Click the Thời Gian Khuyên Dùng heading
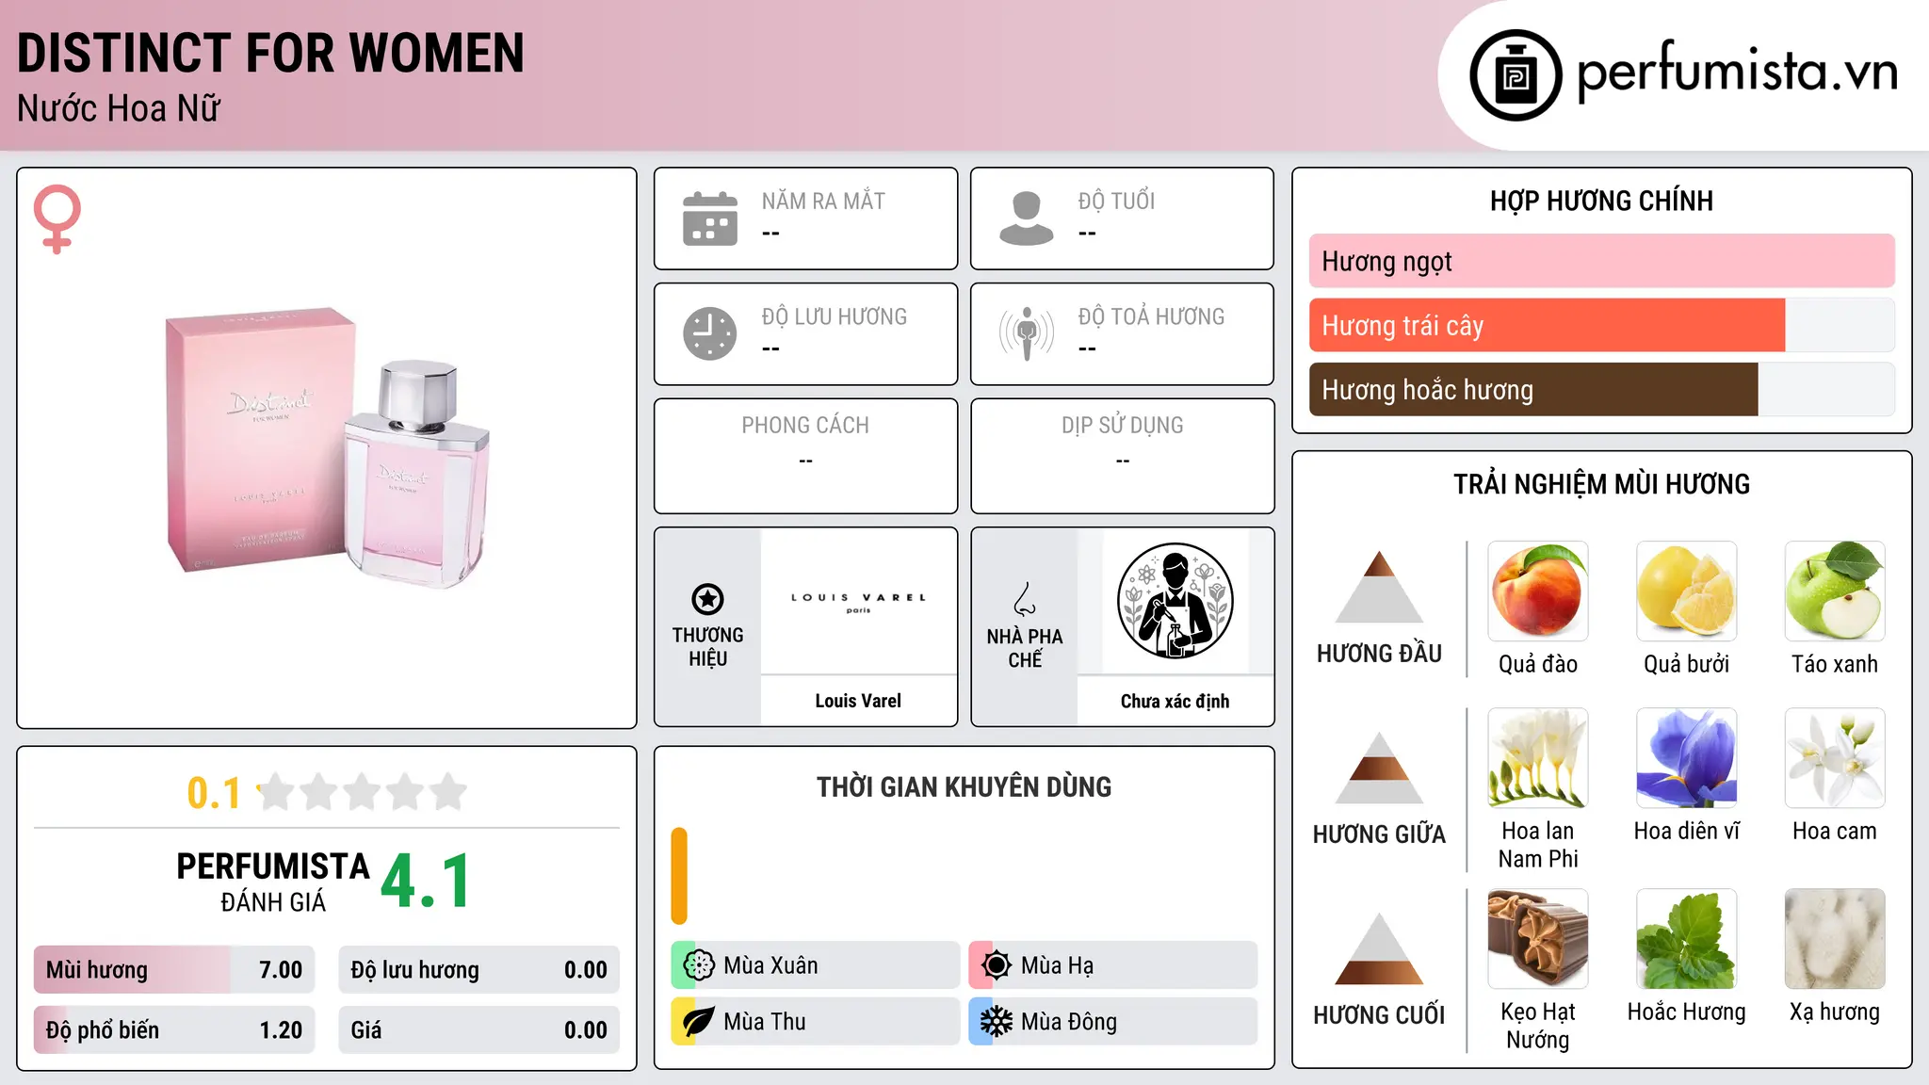Viewport: 1929px width, 1085px height. [x=964, y=786]
